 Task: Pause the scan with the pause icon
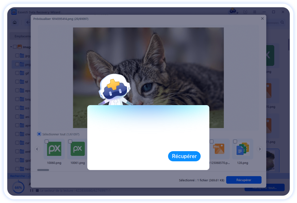coord(32,190)
